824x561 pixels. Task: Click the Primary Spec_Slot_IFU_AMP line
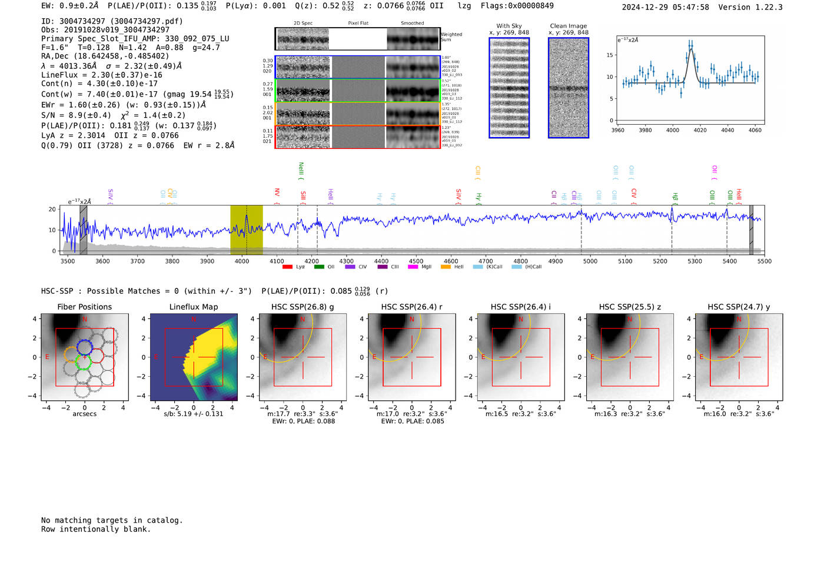click(x=135, y=38)
